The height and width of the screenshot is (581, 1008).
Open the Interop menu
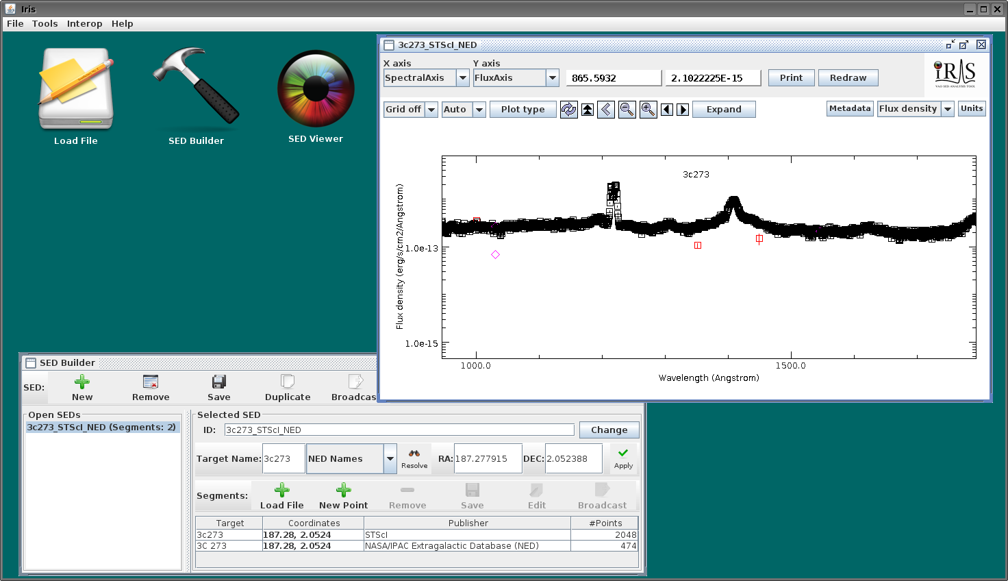[x=84, y=23]
